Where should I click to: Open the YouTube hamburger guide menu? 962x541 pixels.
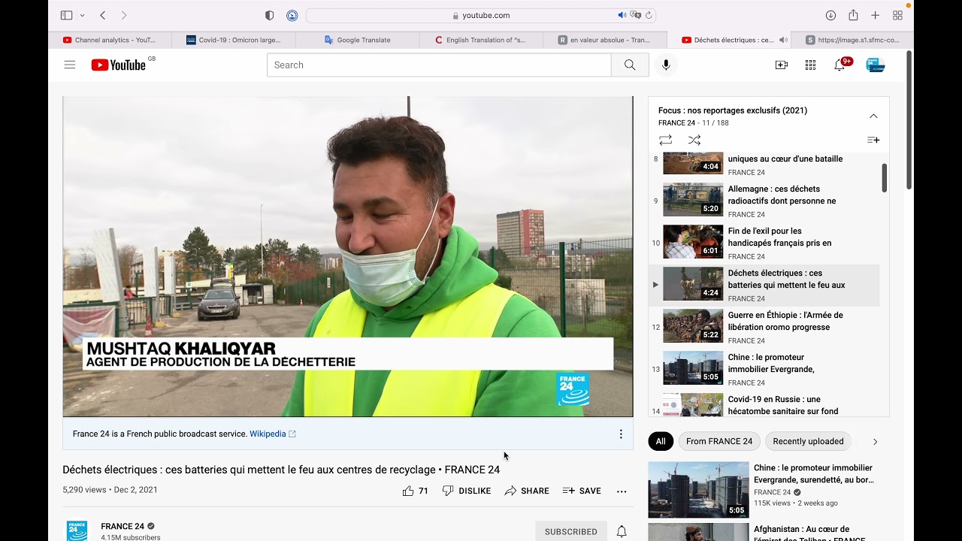(x=70, y=65)
